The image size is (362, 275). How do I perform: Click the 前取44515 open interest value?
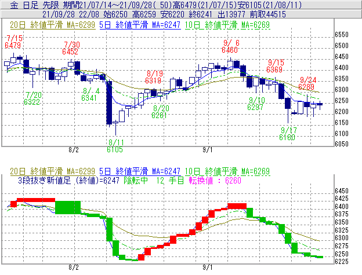(x=268, y=14)
